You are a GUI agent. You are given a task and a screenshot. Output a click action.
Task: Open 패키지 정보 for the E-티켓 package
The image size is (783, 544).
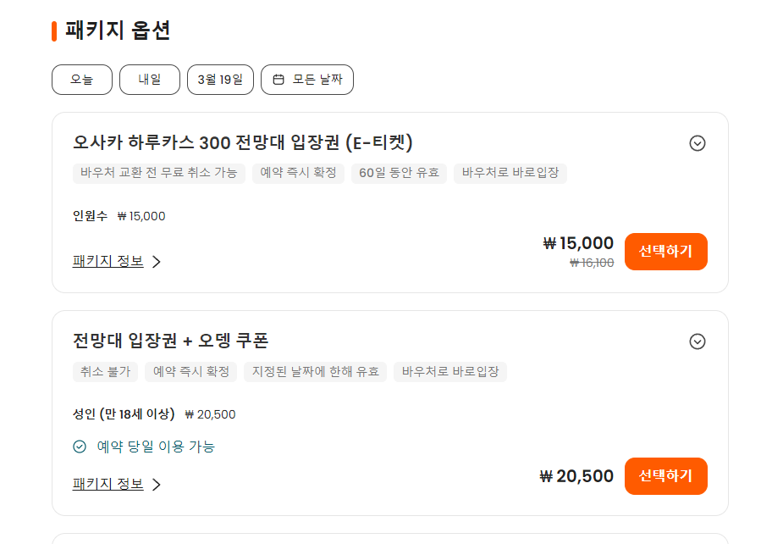coord(108,262)
